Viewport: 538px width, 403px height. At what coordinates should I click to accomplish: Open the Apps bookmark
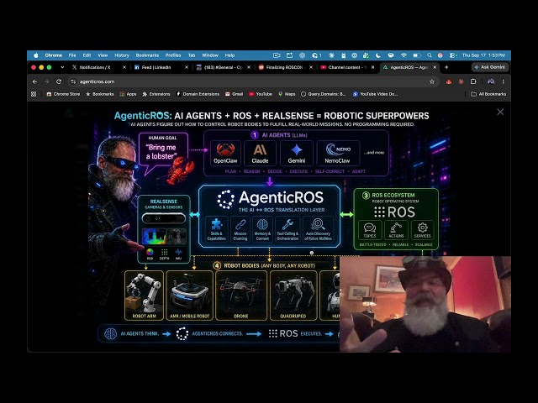pos(128,94)
